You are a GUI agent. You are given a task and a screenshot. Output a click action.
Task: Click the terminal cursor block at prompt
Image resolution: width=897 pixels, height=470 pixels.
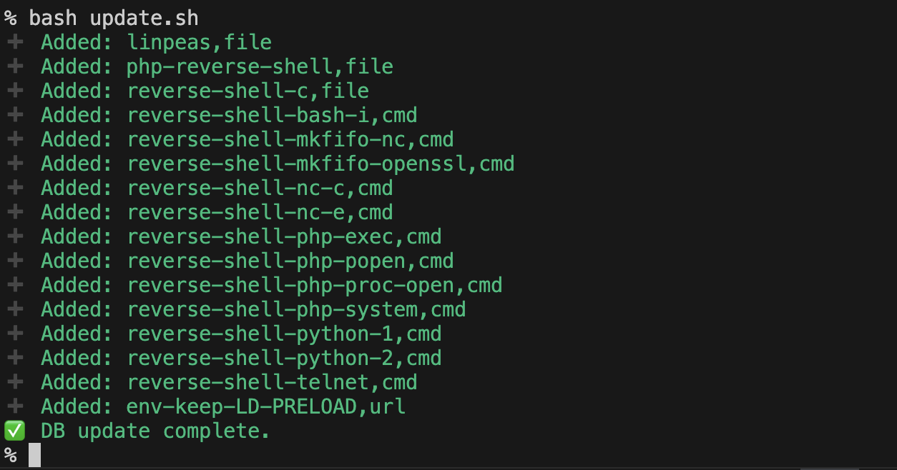pos(35,455)
